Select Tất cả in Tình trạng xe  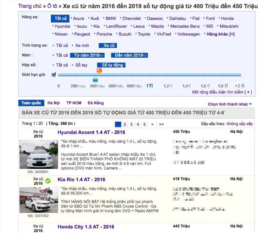(62, 45)
